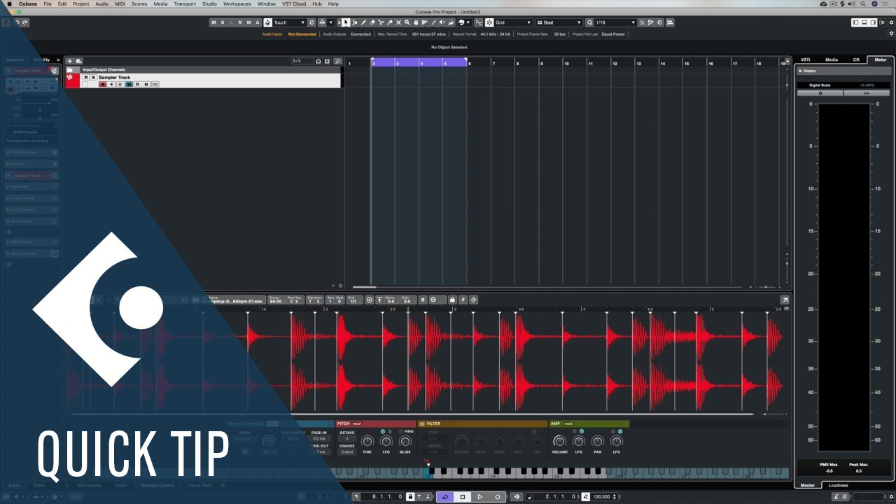Image resolution: width=896 pixels, height=504 pixels.
Task: Select the Glue tool
Action: click(x=390, y=22)
